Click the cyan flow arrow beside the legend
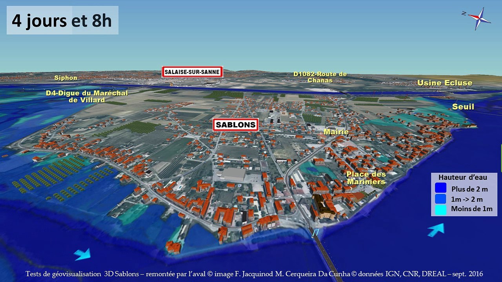Viewport: 502px width, 282px height. tap(436, 230)
